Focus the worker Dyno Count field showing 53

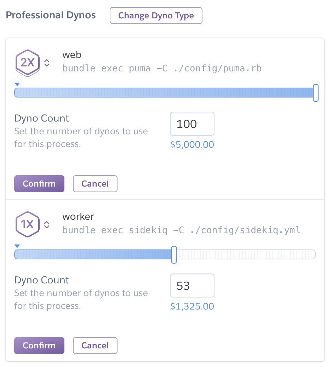[x=192, y=286]
